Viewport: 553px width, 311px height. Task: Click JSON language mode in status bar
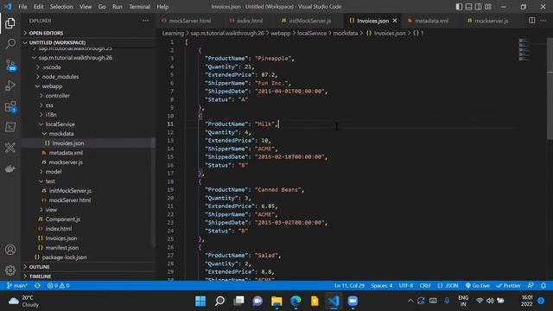448,285
